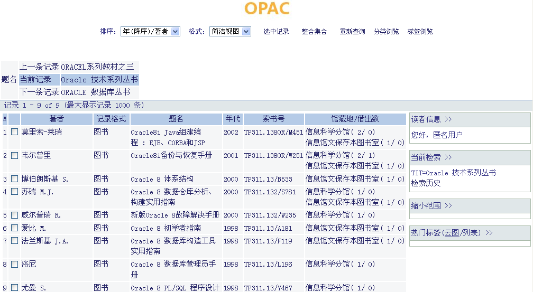Screen dimensions: 533x292
Task: Open the 格式 display format dropdown
Action: coord(230,32)
